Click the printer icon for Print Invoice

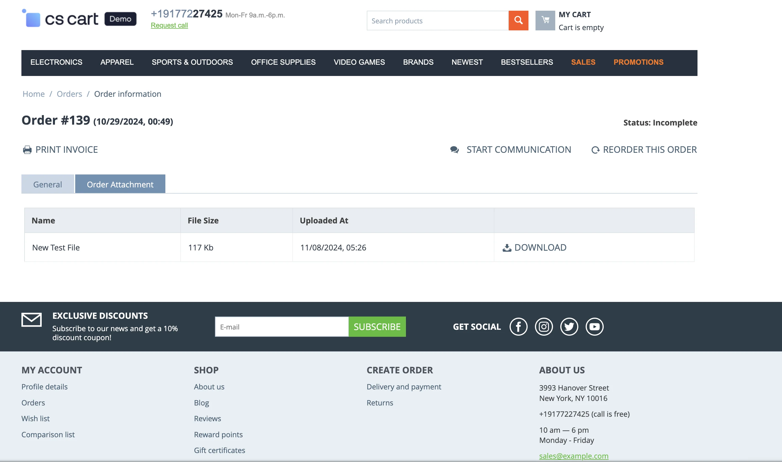[27, 150]
